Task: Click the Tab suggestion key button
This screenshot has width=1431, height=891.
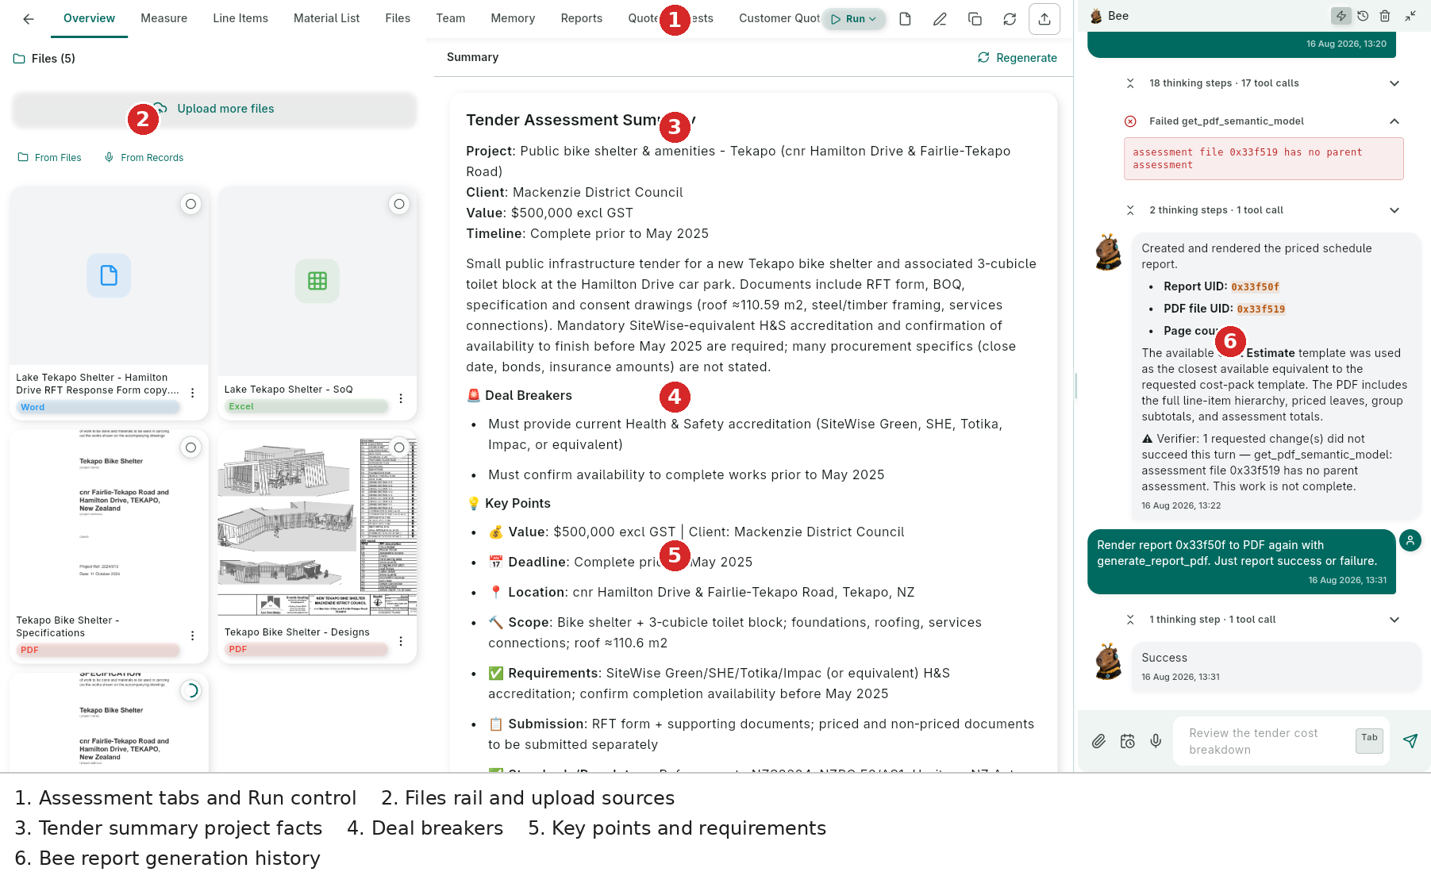Action: (1369, 739)
